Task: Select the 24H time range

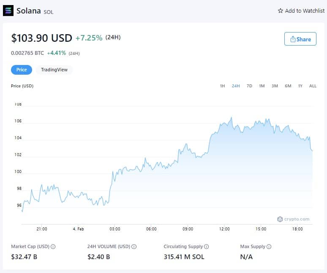Action: coord(236,86)
